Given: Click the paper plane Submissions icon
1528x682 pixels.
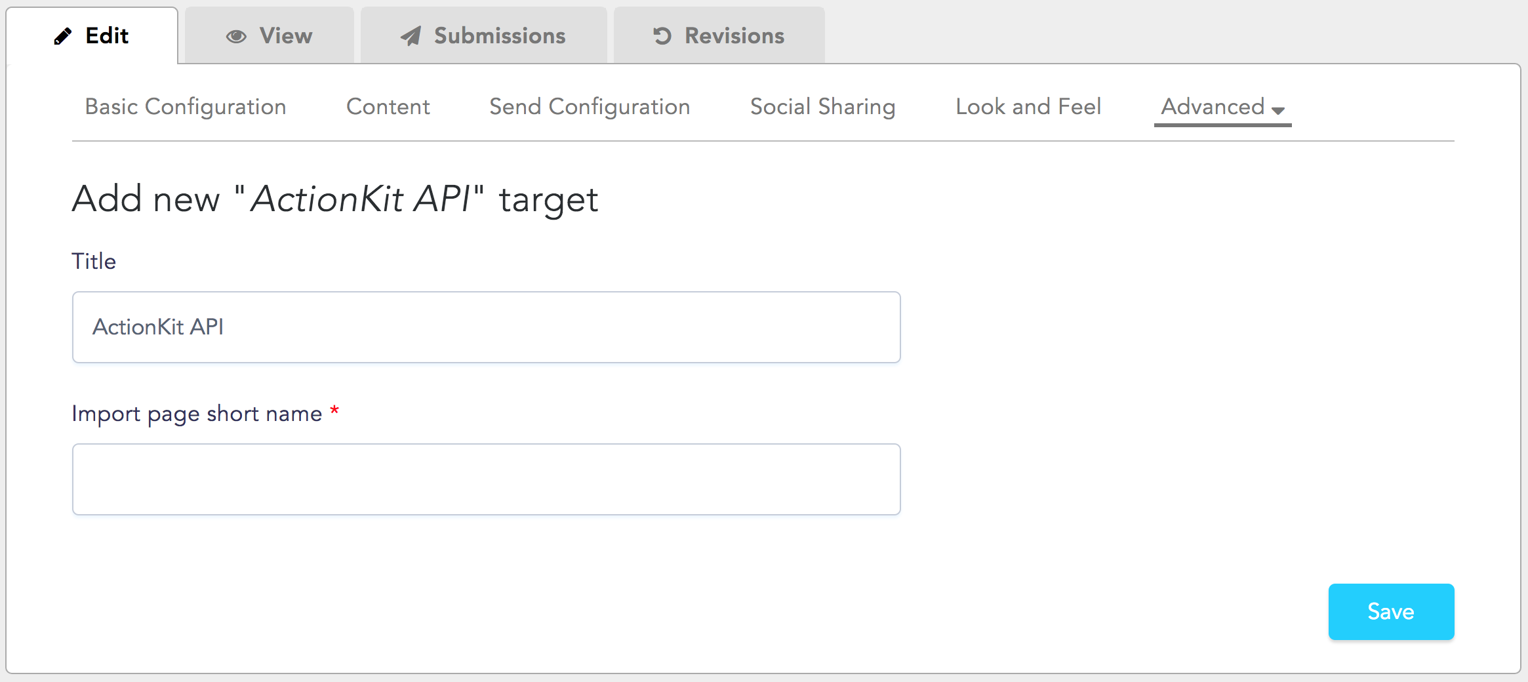Looking at the screenshot, I should pyautogui.click(x=411, y=36).
